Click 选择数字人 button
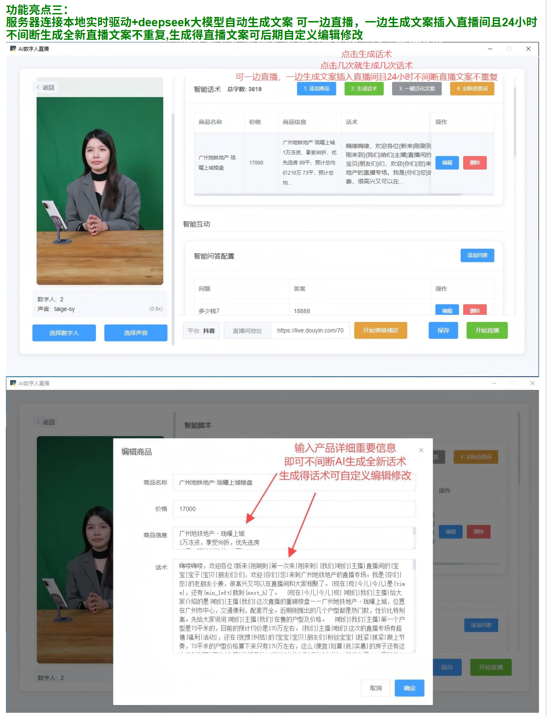The width and height of the screenshot is (547, 717). [64, 333]
